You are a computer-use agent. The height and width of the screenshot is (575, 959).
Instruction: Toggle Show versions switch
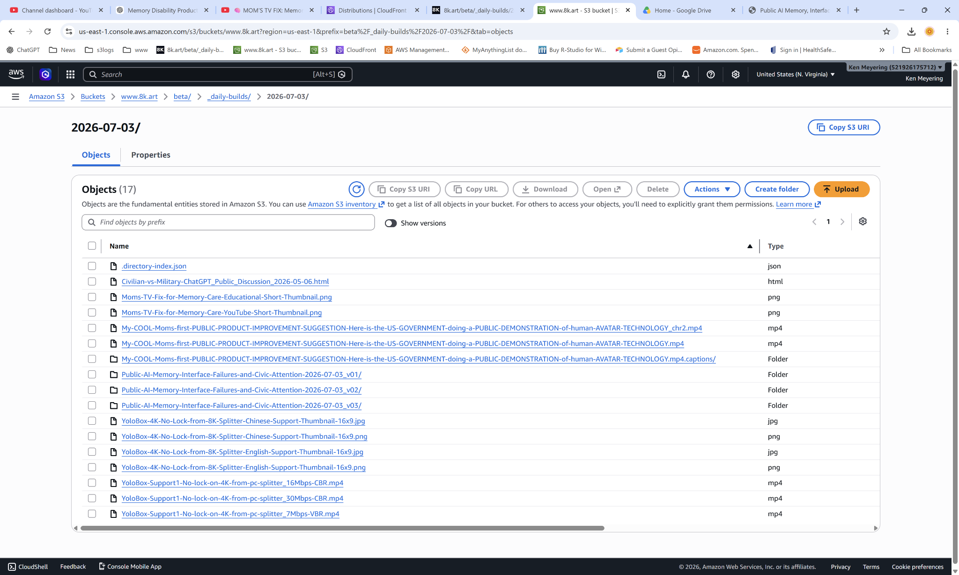click(x=391, y=223)
